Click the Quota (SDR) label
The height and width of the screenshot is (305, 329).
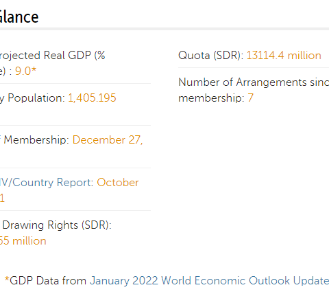[x=210, y=56]
